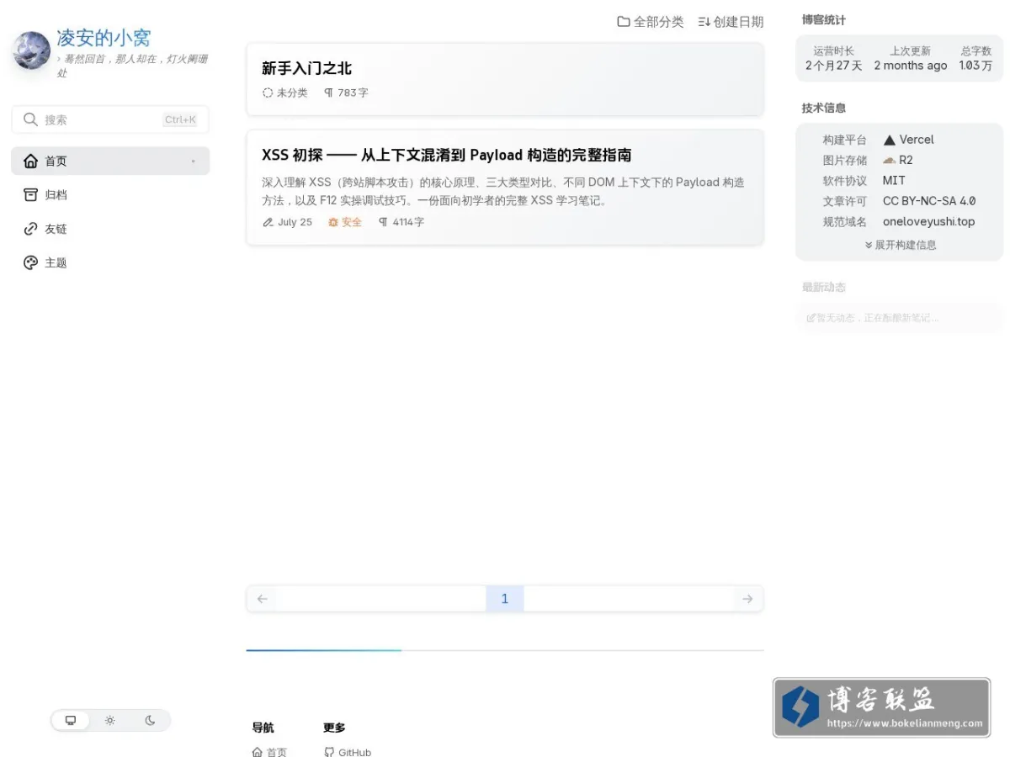Click the 博客联盟 banner image
The width and height of the screenshot is (1010, 757).
[x=881, y=708]
